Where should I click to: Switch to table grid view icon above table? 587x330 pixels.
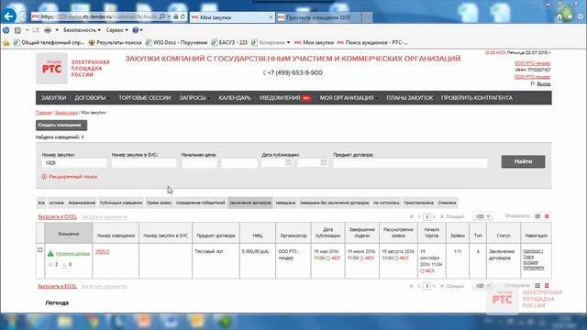point(537,216)
